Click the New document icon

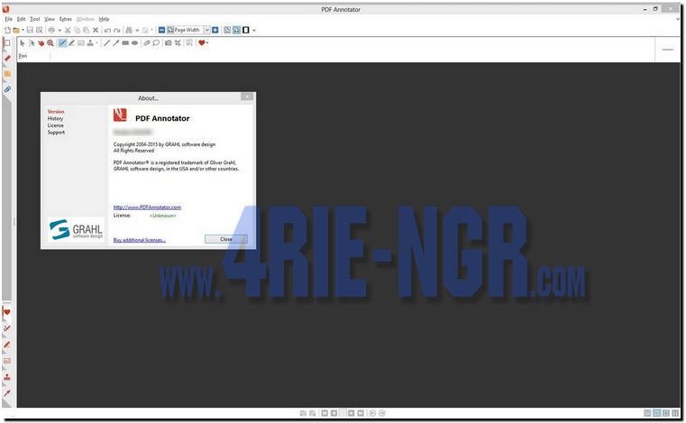pos(7,31)
